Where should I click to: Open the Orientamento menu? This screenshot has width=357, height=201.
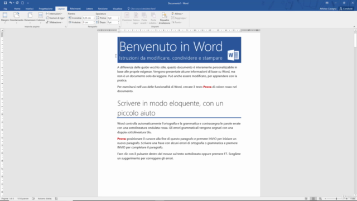16,18
